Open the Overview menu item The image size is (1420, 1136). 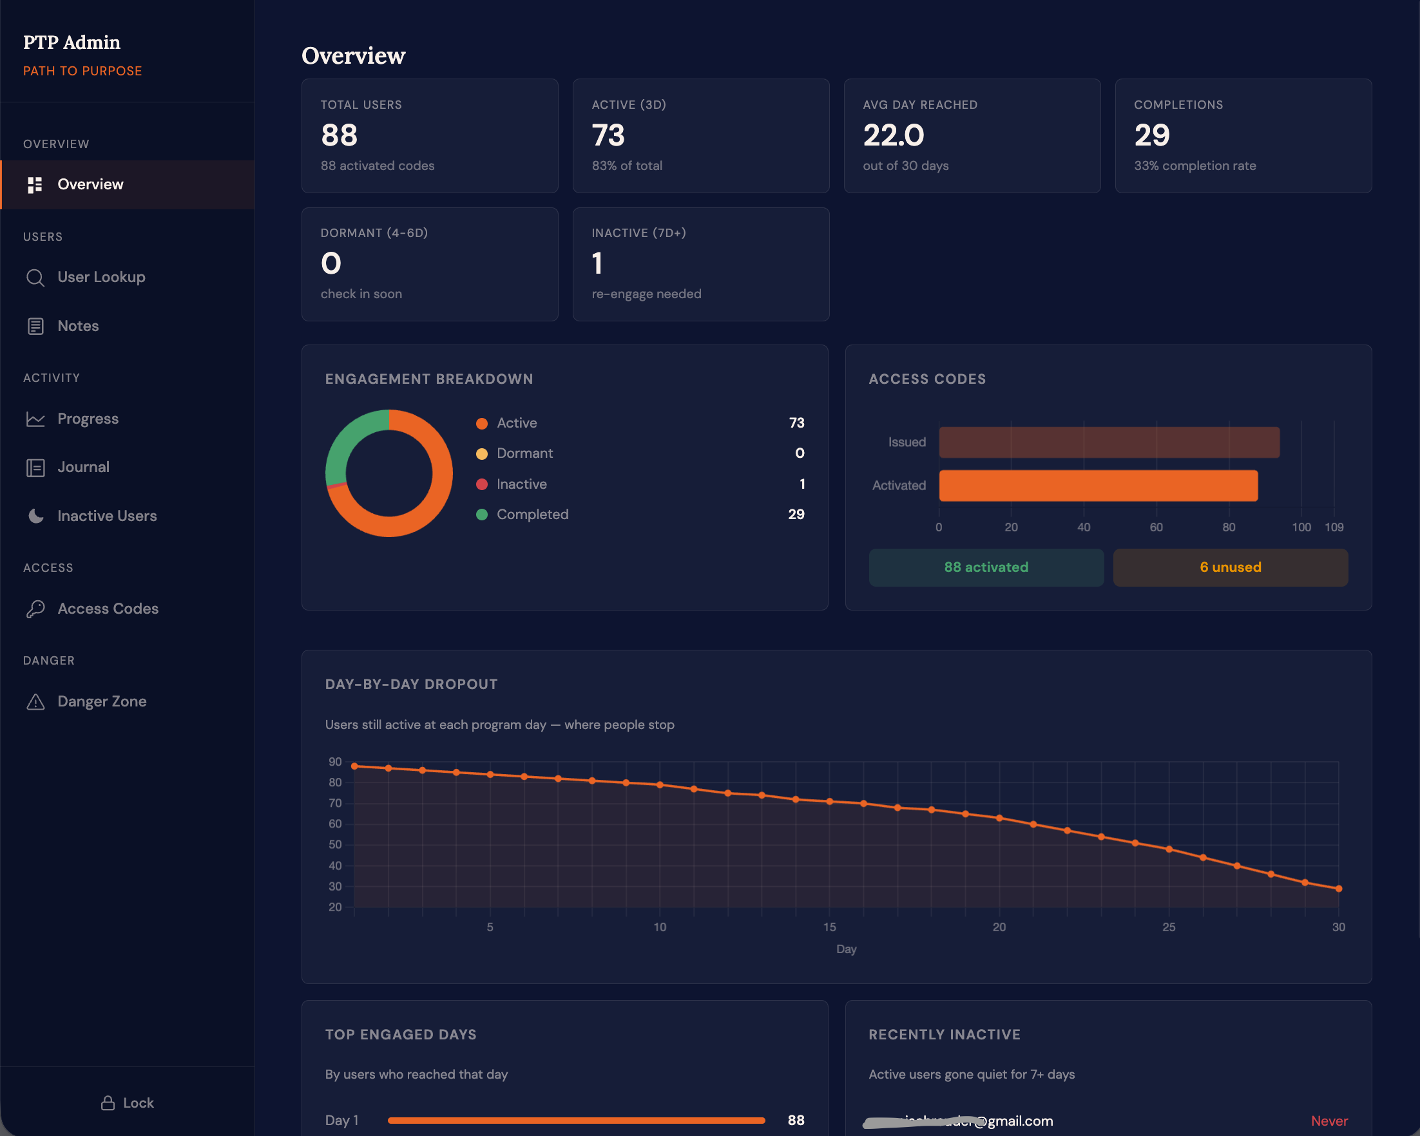point(128,185)
